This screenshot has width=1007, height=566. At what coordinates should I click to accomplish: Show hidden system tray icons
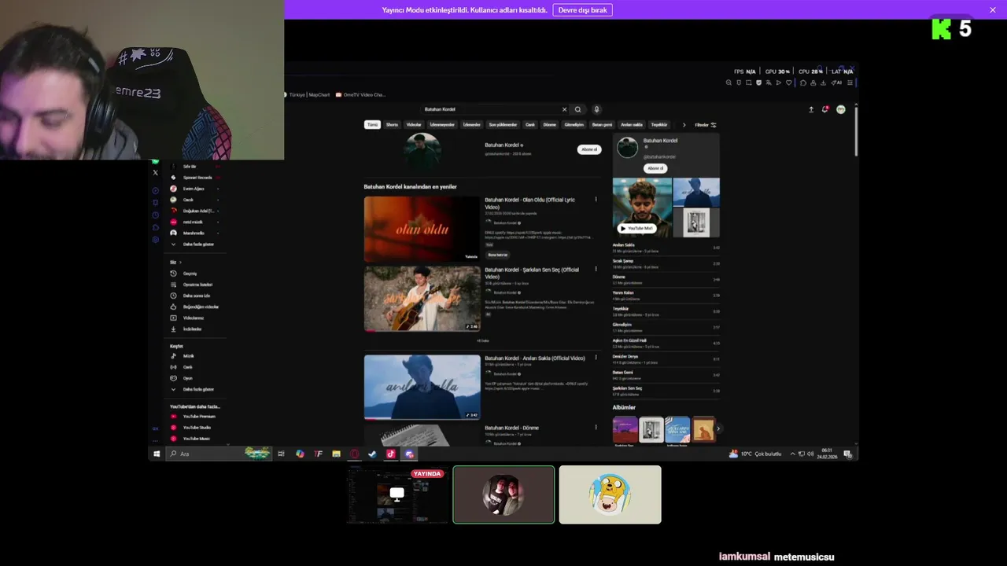792,454
